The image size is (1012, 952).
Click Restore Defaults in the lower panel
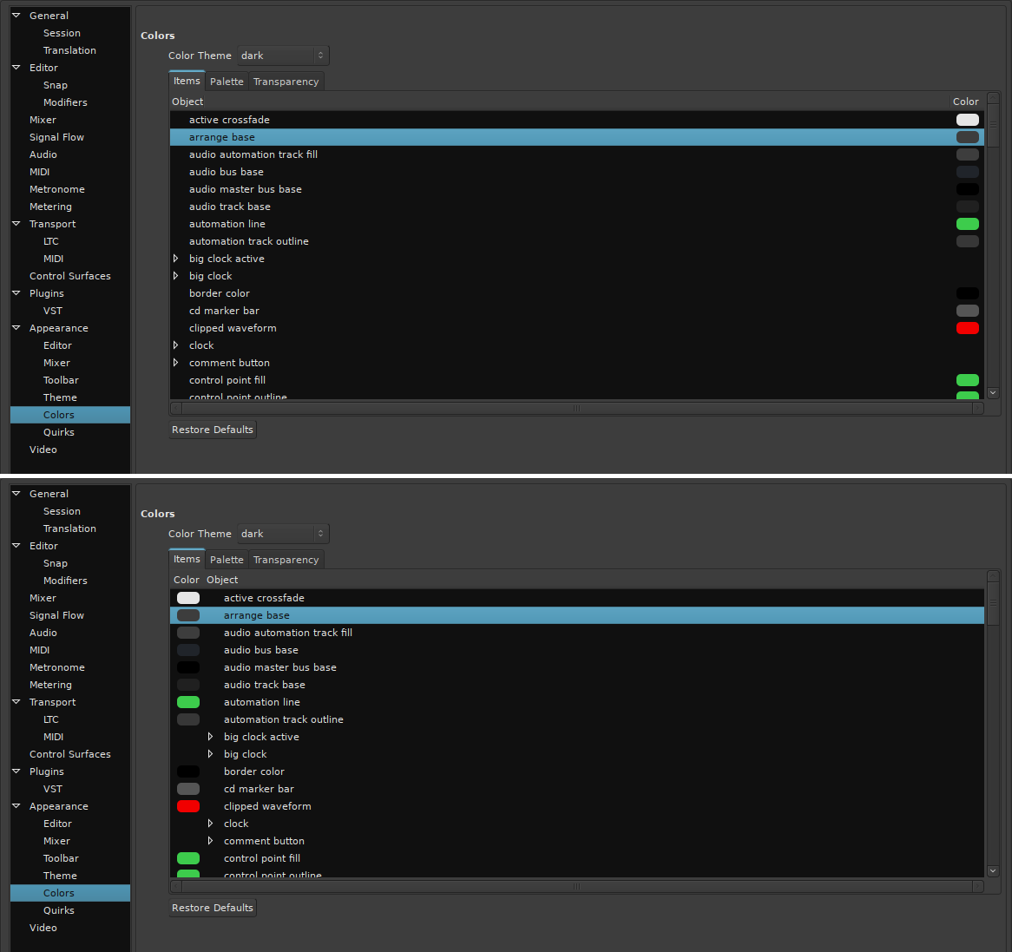[x=213, y=908]
